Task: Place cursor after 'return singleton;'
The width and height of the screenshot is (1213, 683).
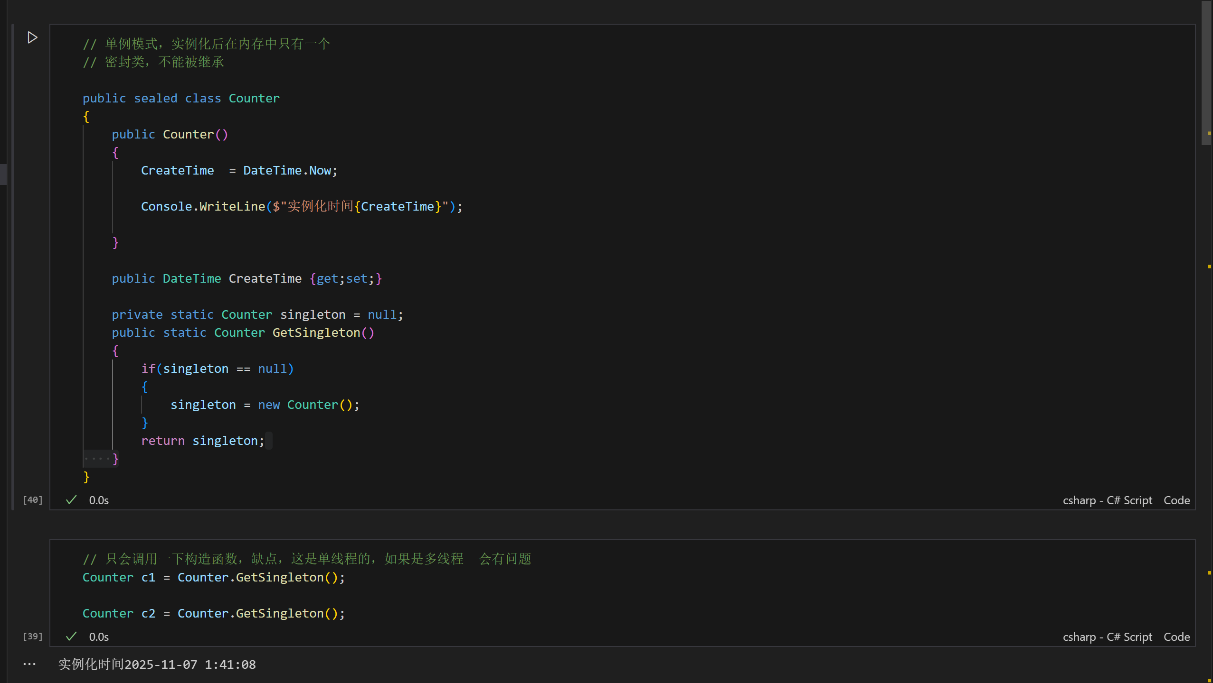Action: coord(265,441)
